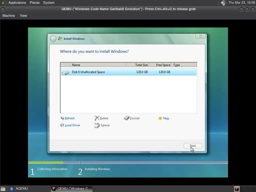Screen dimensions: 256x192
Task: Click the Delete option
Action: (x=104, y=118)
